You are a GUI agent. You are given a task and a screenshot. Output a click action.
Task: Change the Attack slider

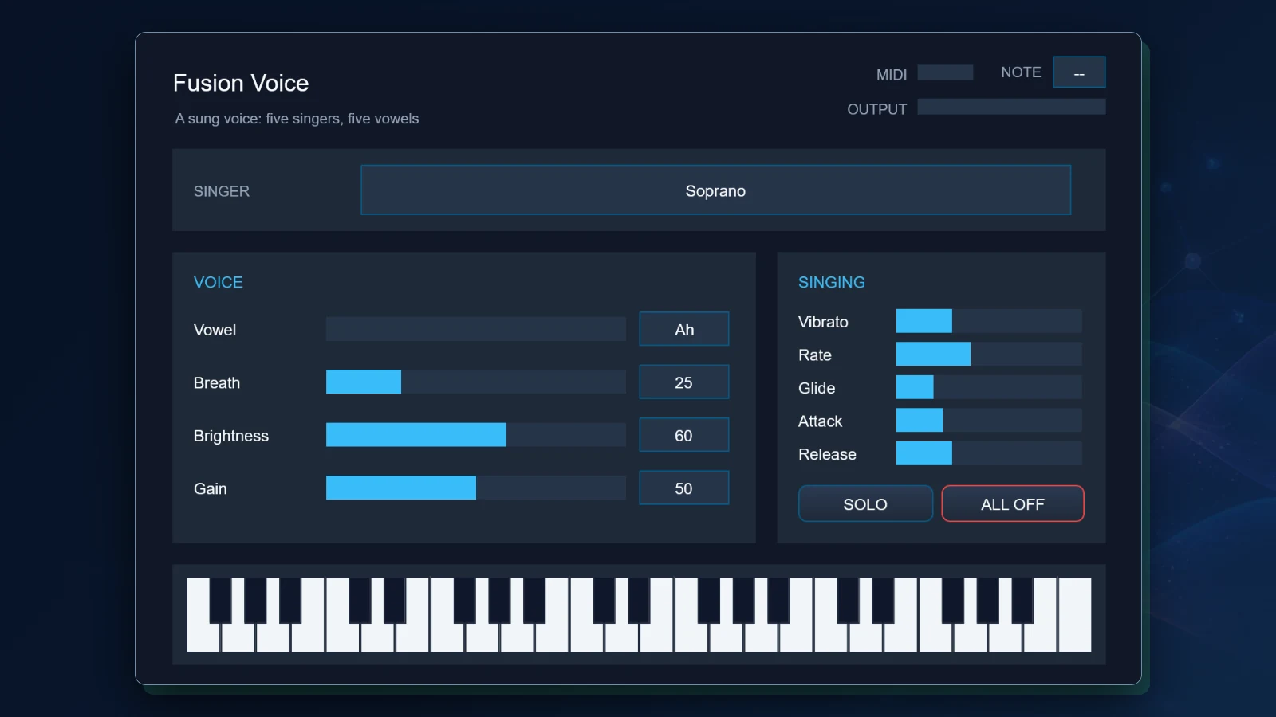point(989,420)
